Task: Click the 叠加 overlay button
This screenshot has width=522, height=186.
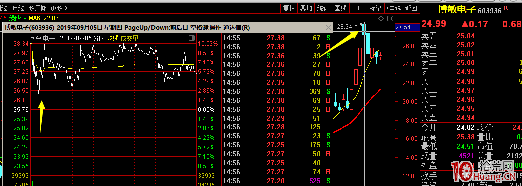Action: [x=306, y=8]
